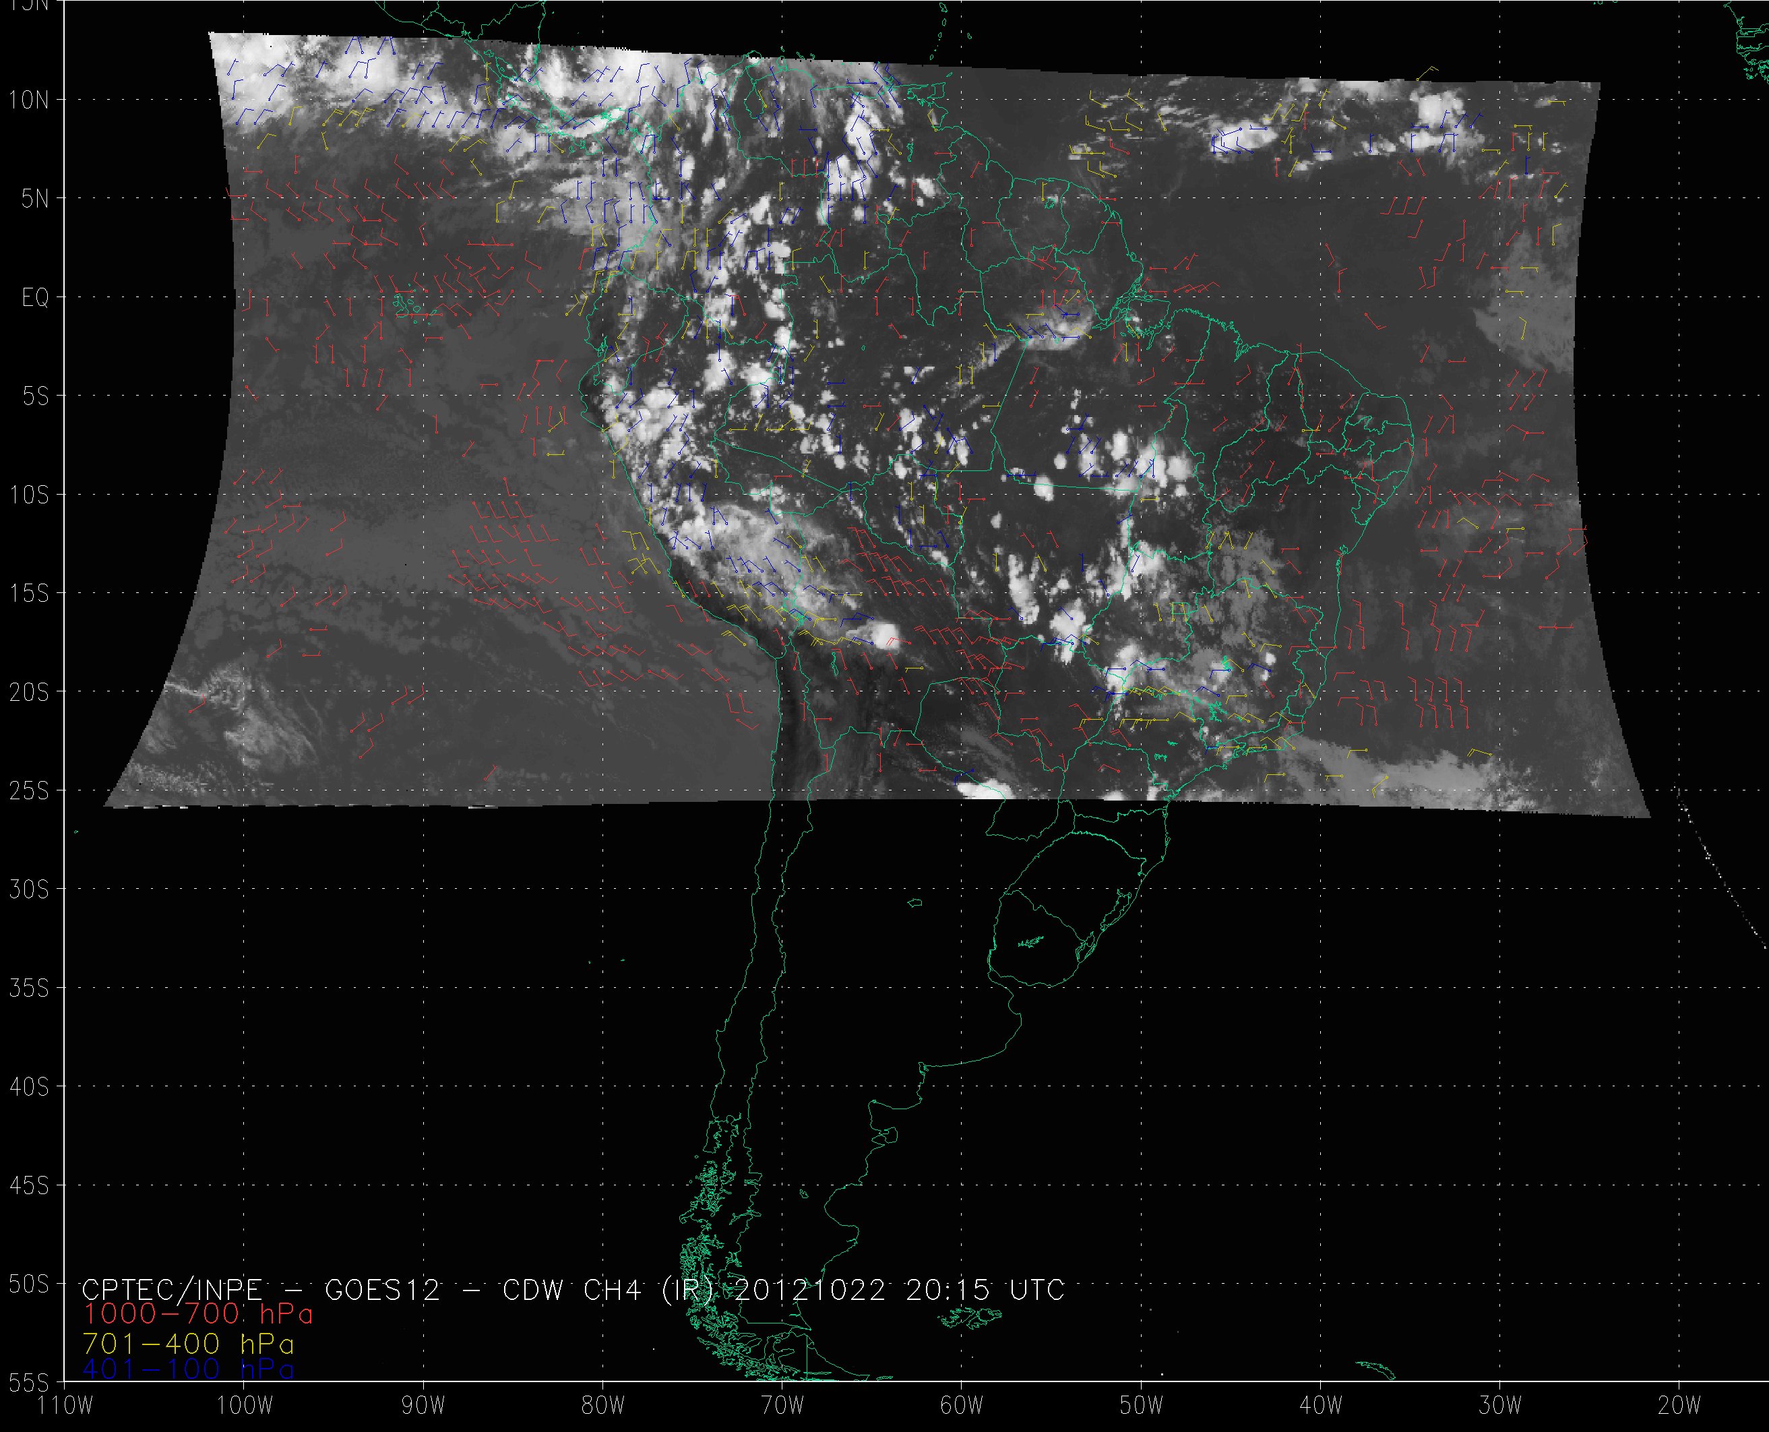
Task: Select the "70W" longitude label
Action: point(782,1406)
